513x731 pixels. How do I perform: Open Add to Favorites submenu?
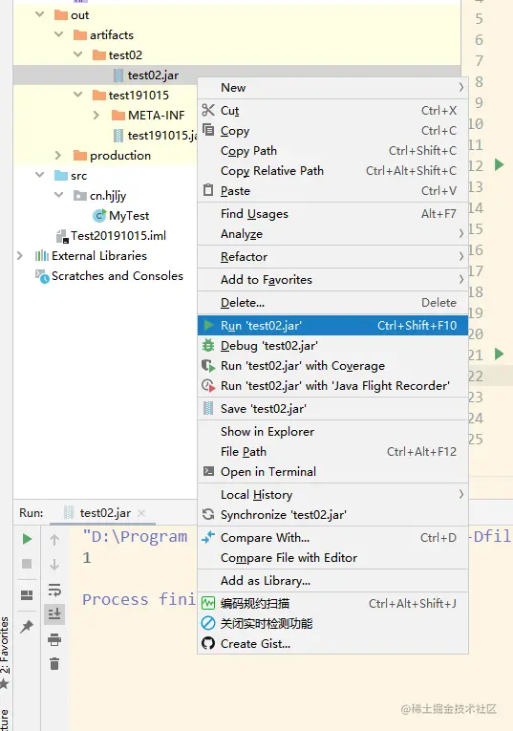pyautogui.click(x=332, y=279)
